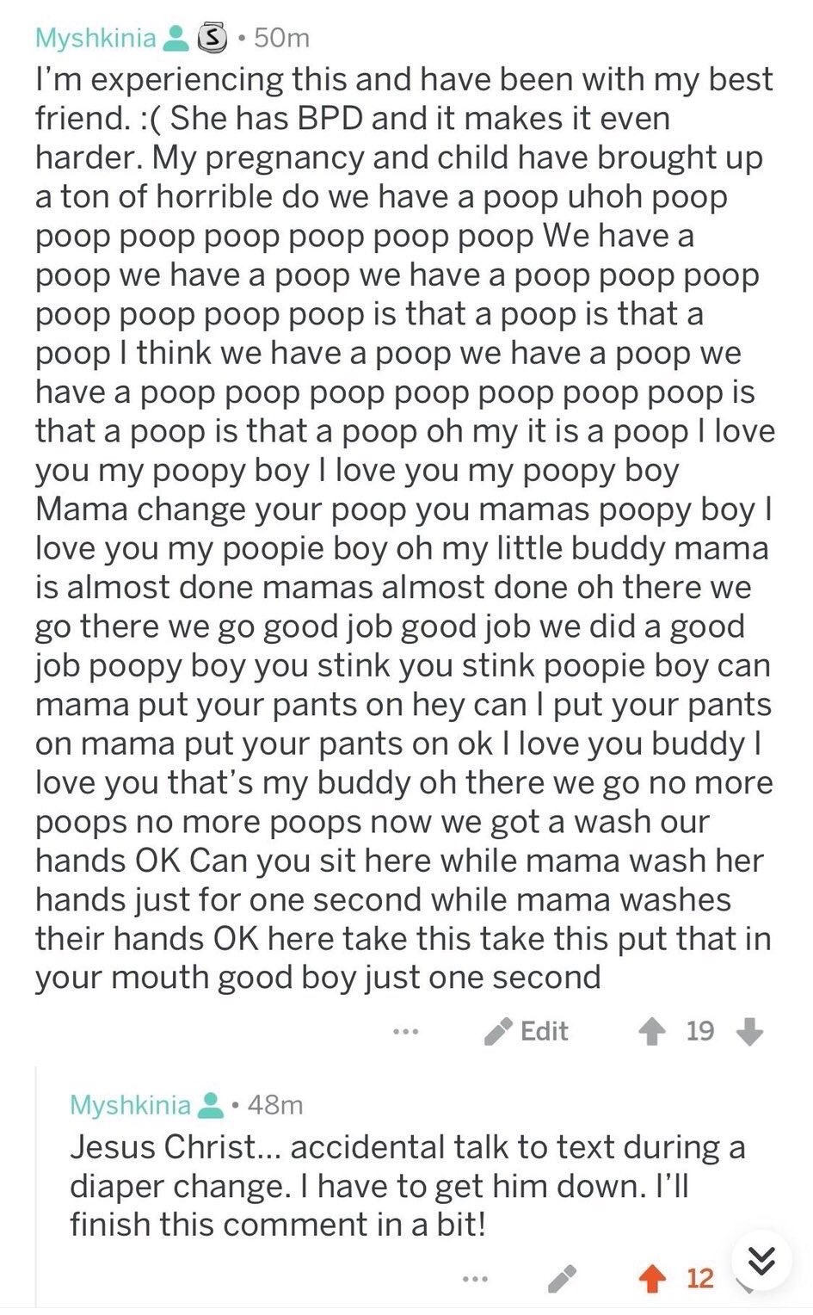This screenshot has height=1315, width=813.
Task: Downvote the first comment with 19 points
Action: click(750, 1031)
